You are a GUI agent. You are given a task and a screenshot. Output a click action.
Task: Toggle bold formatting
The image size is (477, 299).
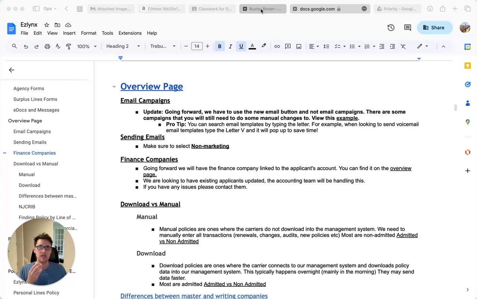coord(219,46)
